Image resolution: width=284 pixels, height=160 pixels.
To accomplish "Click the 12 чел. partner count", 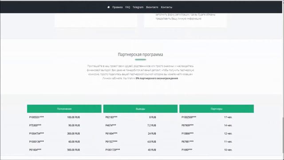I will pyautogui.click(x=228, y=133).
